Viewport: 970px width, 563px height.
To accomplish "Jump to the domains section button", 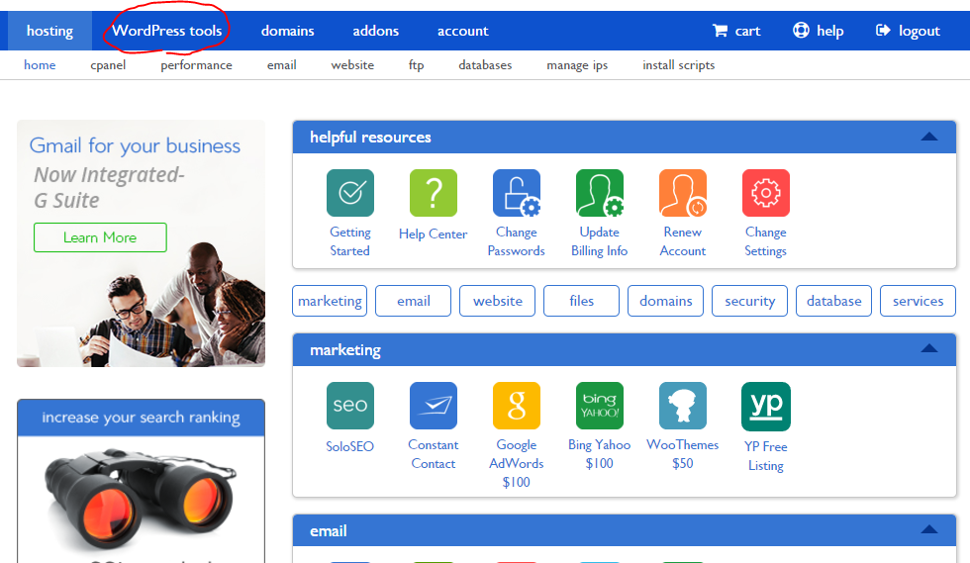I will [x=665, y=301].
